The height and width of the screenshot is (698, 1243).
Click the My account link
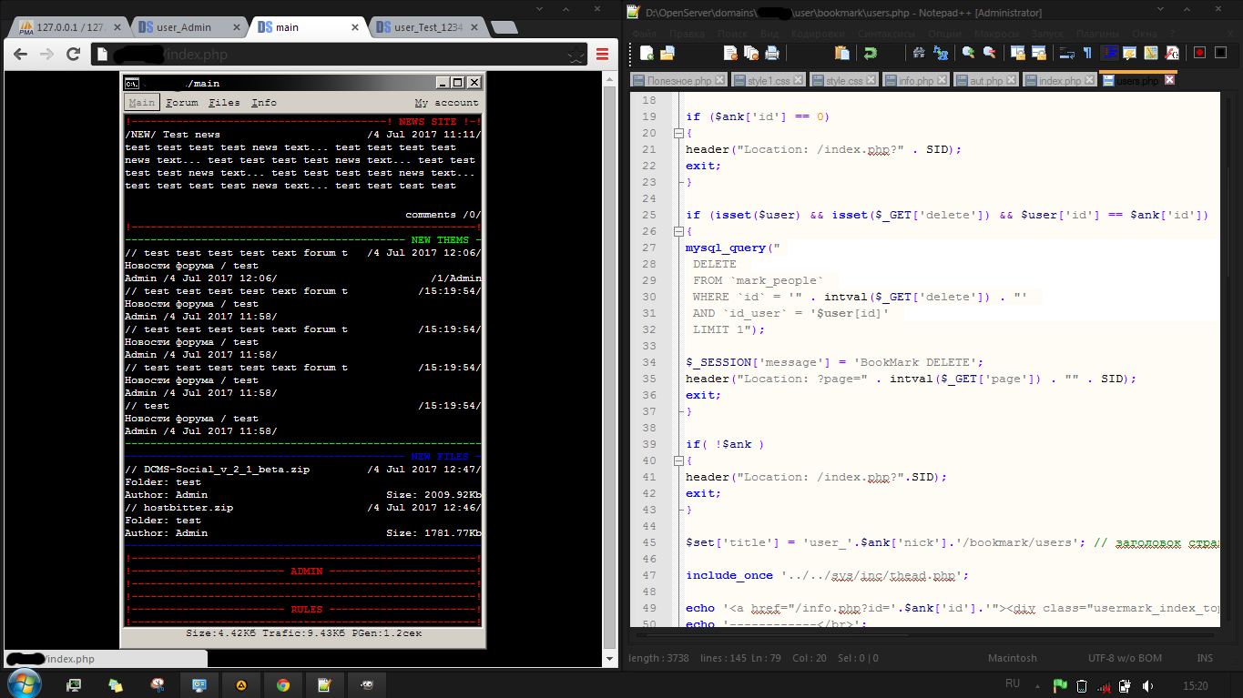click(446, 103)
